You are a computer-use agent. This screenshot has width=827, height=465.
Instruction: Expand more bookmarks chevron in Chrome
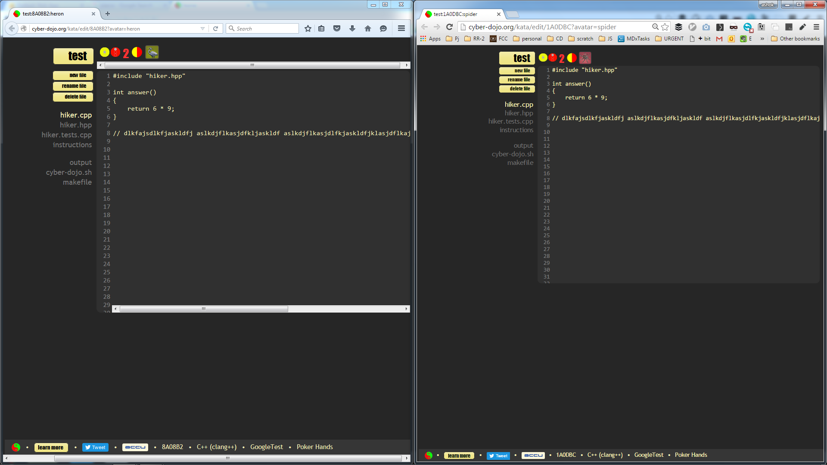tap(762, 39)
